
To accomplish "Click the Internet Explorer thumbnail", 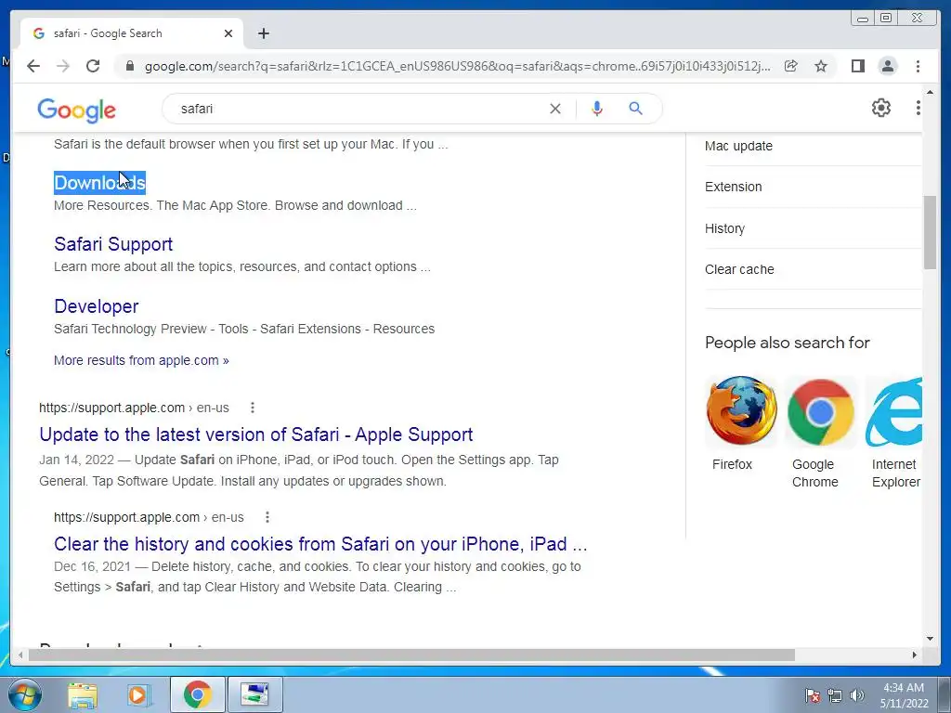I will [894, 411].
